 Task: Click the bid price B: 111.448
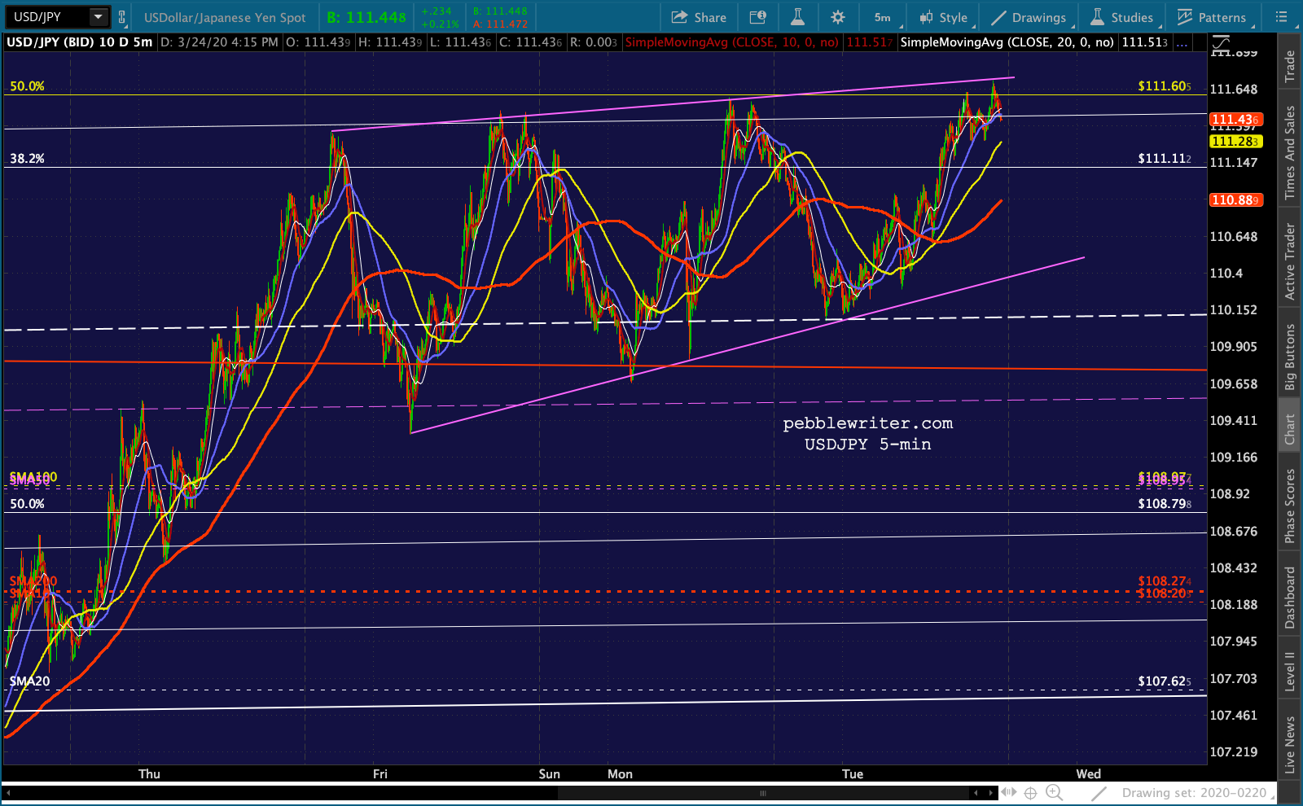tap(366, 17)
